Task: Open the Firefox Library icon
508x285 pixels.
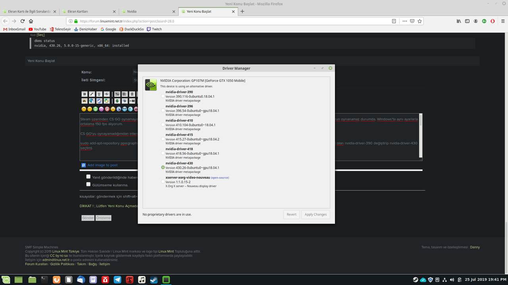Action: [459, 21]
